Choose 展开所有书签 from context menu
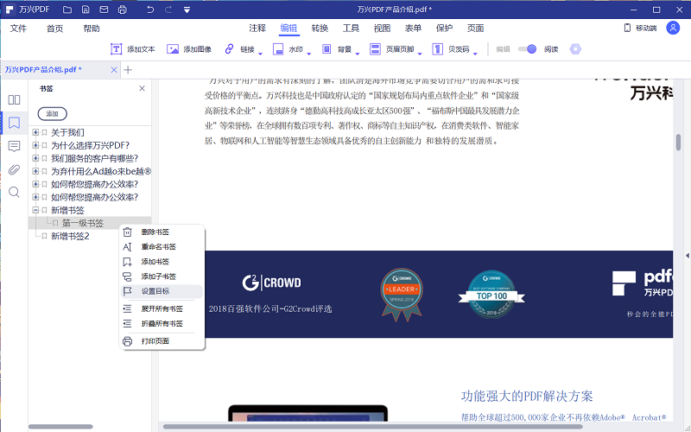 click(162, 309)
